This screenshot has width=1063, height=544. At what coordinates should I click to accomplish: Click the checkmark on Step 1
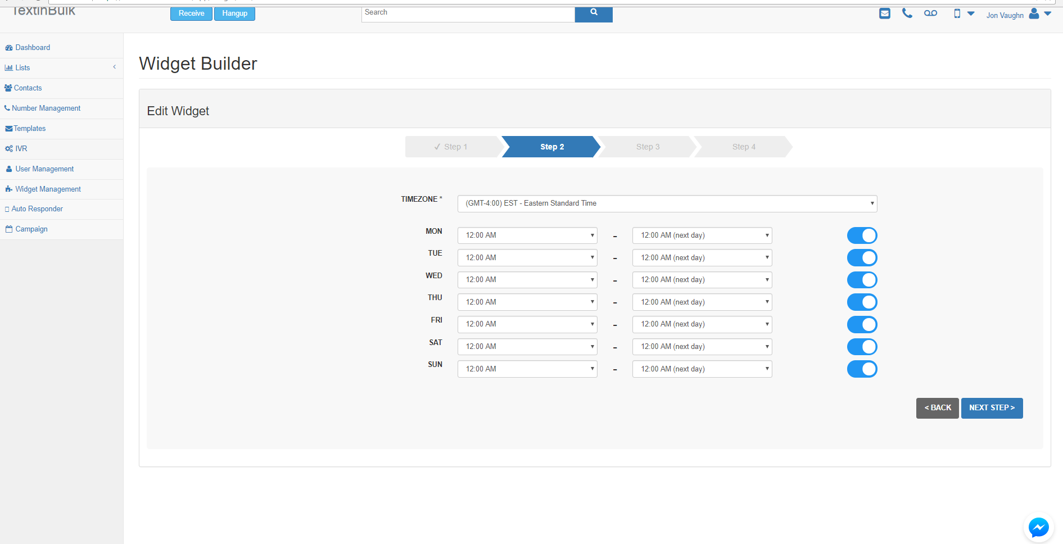437,147
